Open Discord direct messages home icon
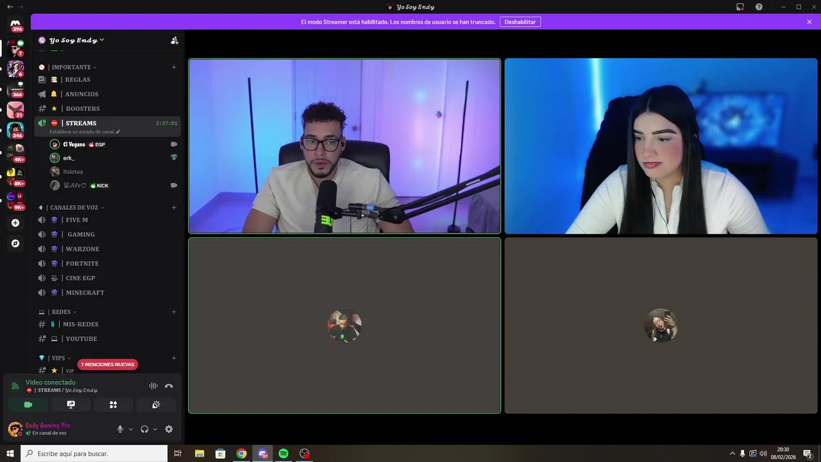821x462 pixels. [x=15, y=24]
